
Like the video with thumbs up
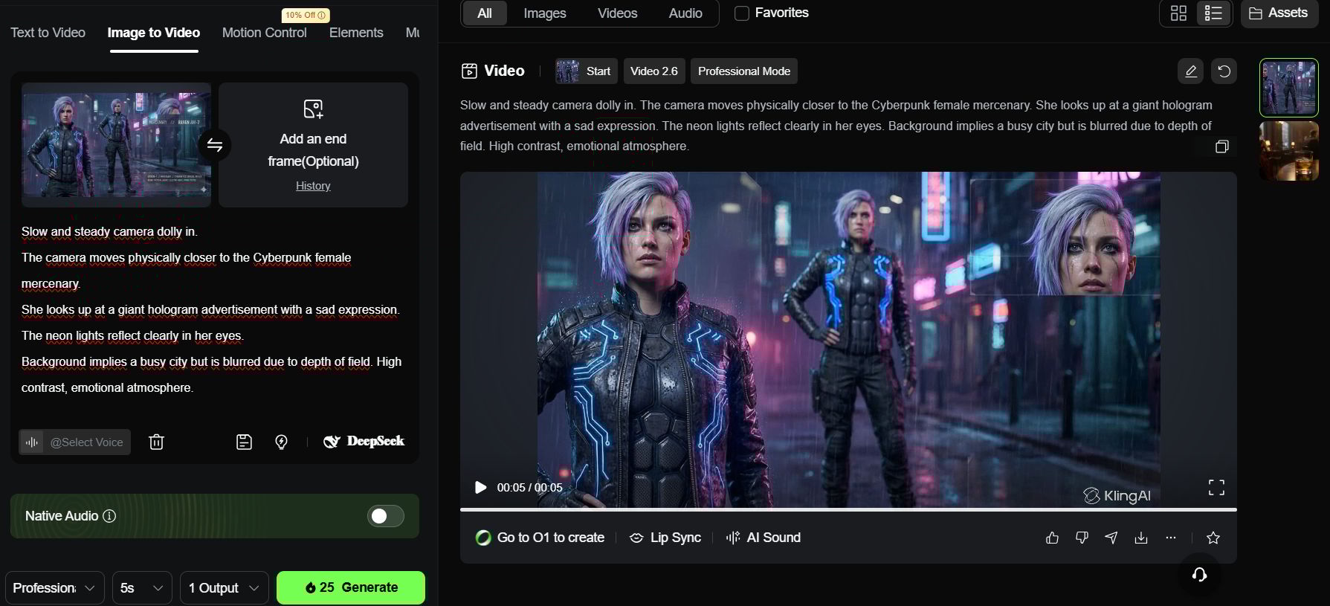coord(1052,538)
